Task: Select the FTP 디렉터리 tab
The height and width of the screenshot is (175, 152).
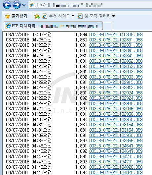Action: [x=53, y=26]
